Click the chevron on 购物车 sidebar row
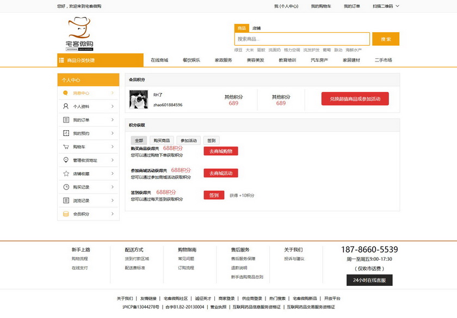 (113, 146)
